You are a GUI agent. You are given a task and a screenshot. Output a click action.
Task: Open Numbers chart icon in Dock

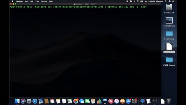click(99, 101)
